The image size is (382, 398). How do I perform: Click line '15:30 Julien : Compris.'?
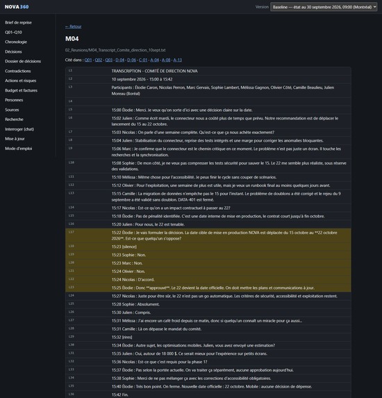coord(208,313)
